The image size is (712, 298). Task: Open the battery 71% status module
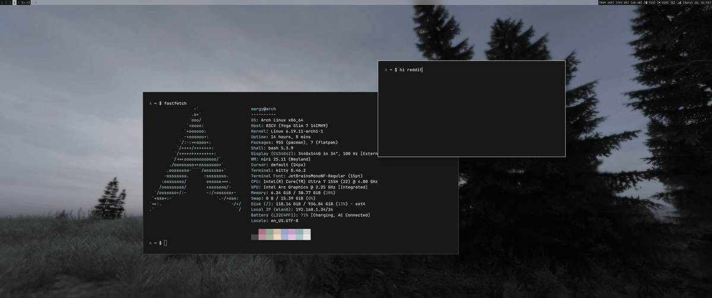pos(650,2)
